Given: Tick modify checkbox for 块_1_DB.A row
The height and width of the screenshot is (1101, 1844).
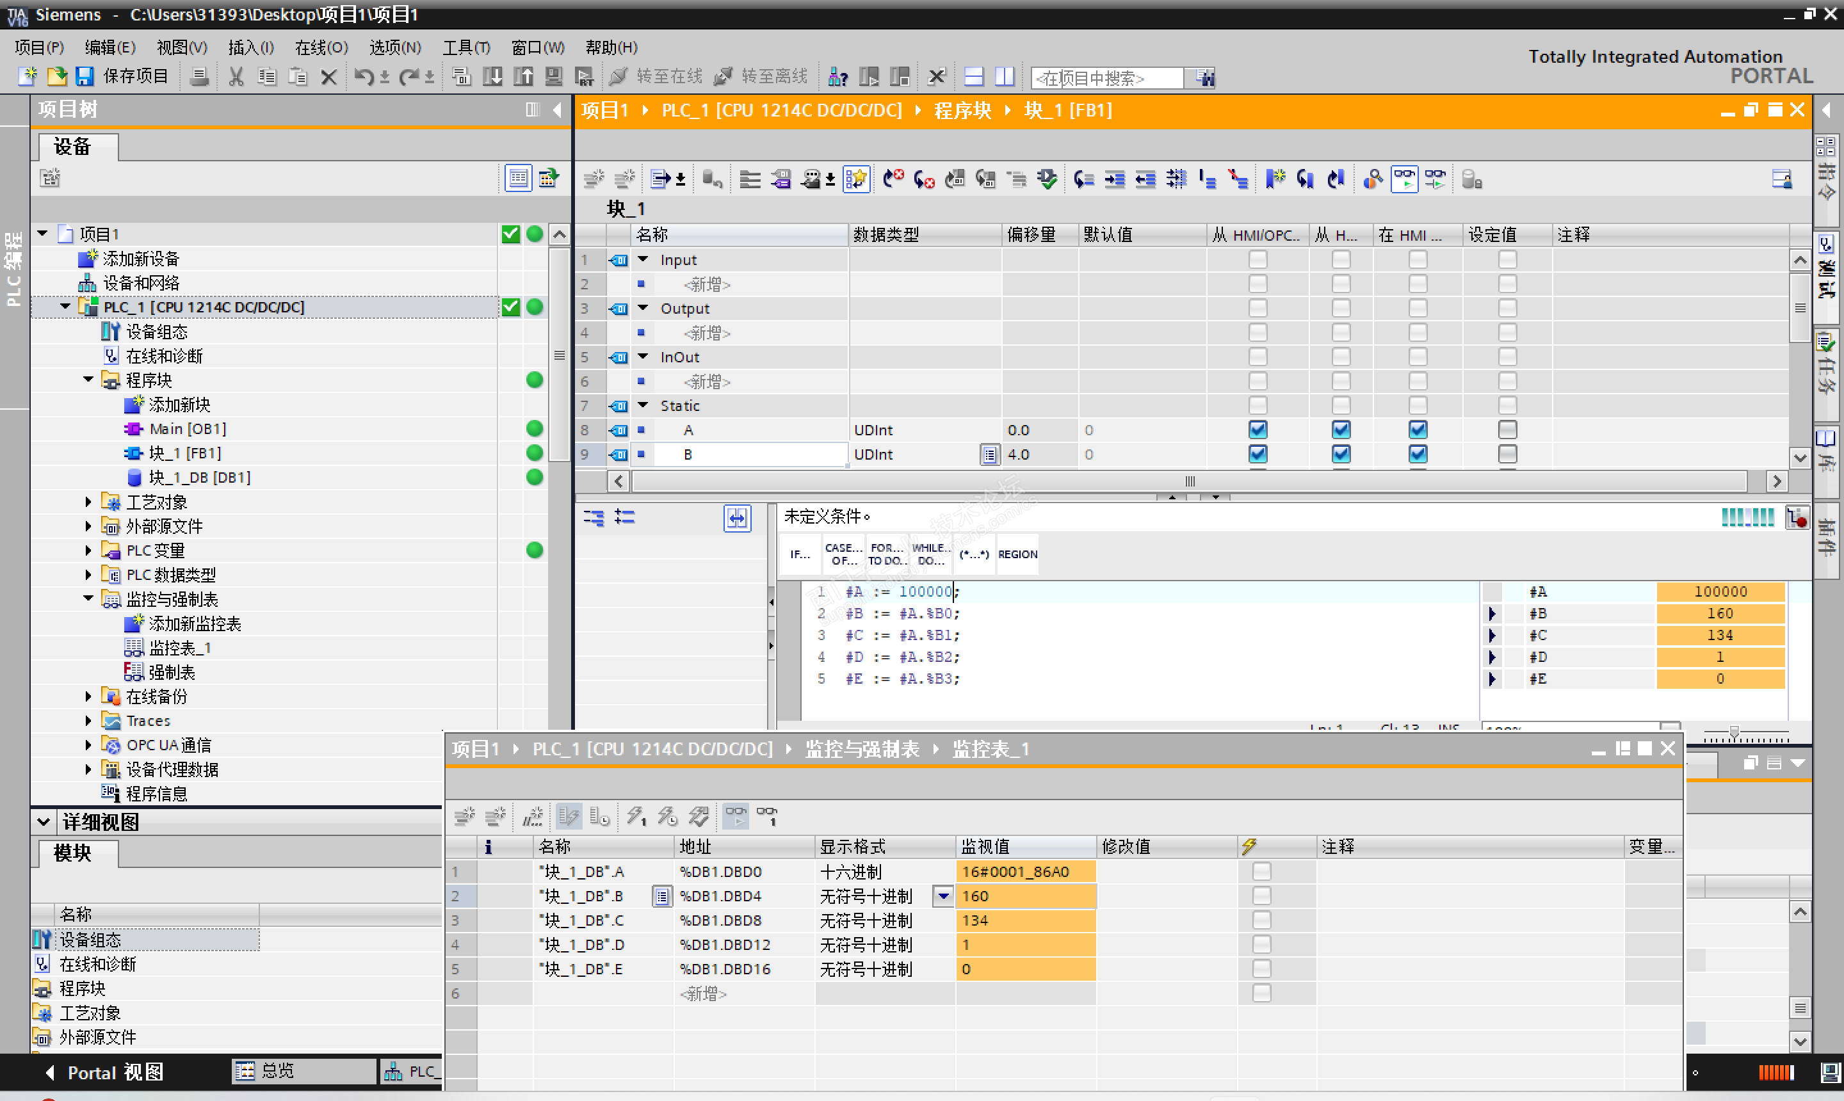Looking at the screenshot, I should [x=1261, y=871].
